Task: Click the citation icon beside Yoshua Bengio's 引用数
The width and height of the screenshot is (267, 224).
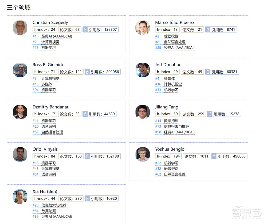Action: [x=214, y=156]
